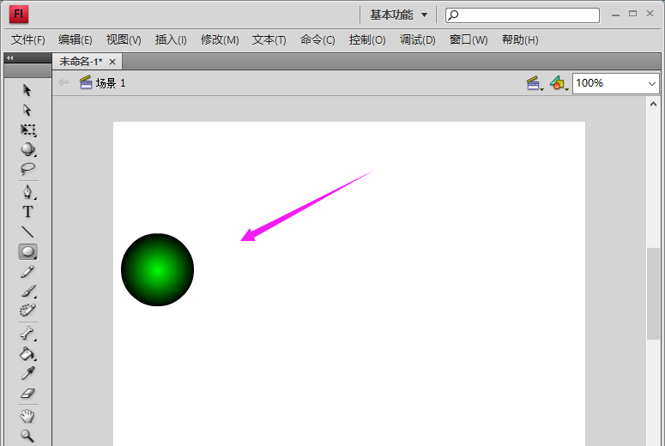Open the 插入(I) menu
Image resolution: width=665 pixels, height=446 pixels.
pyautogui.click(x=171, y=39)
